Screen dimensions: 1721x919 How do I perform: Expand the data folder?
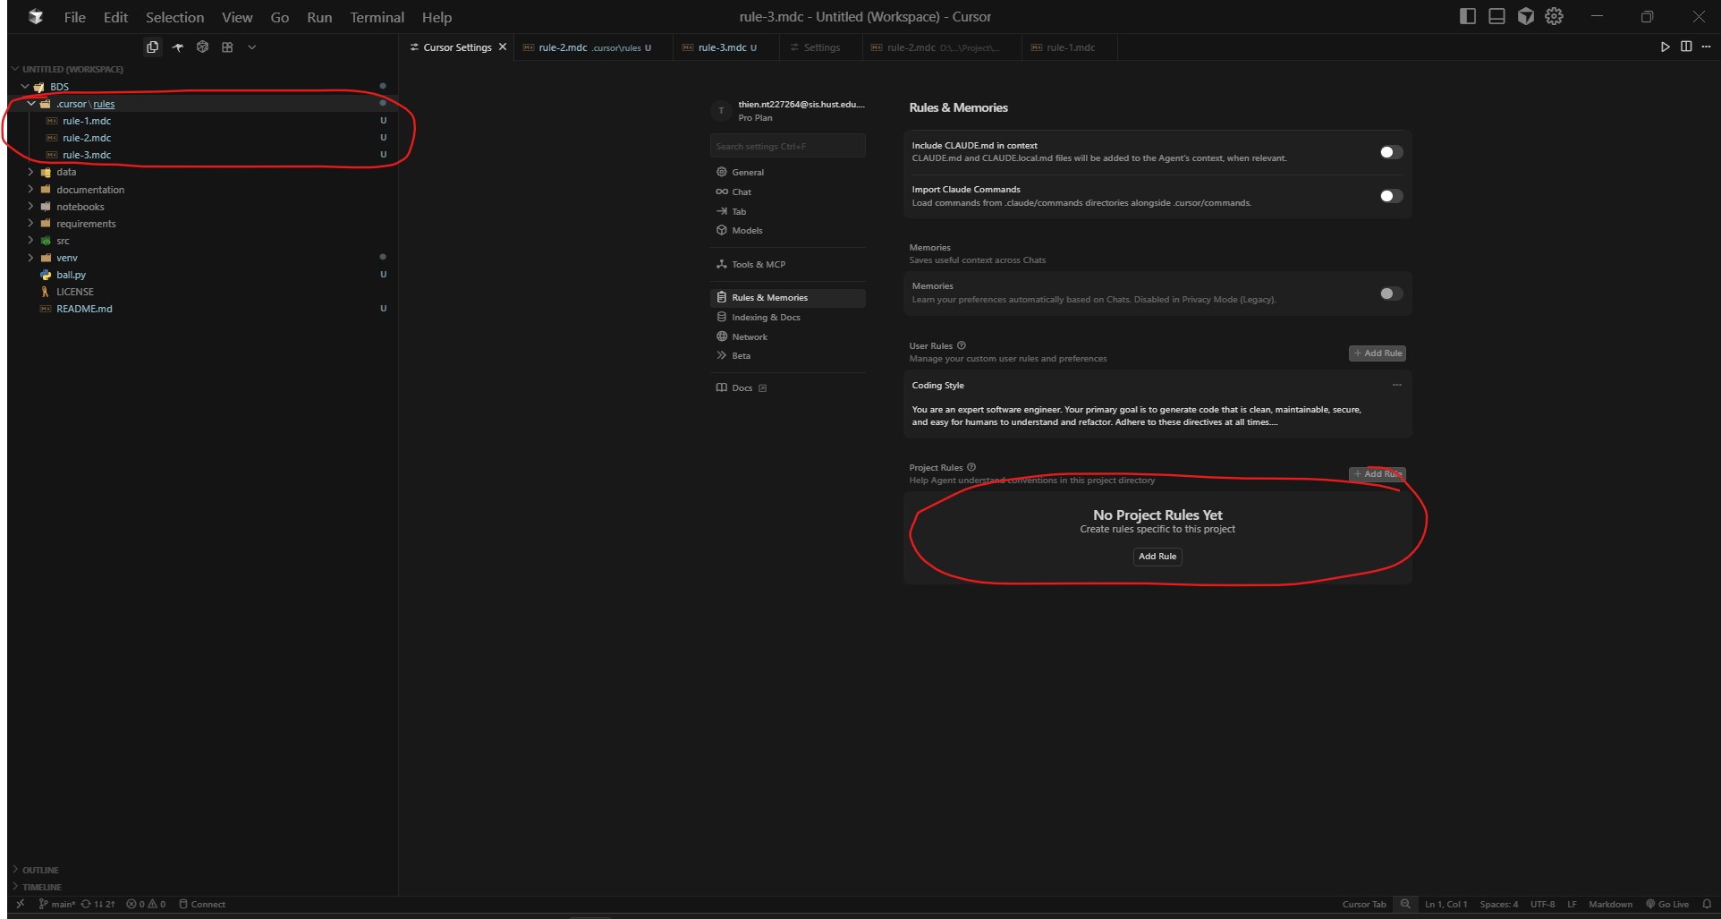click(x=31, y=172)
